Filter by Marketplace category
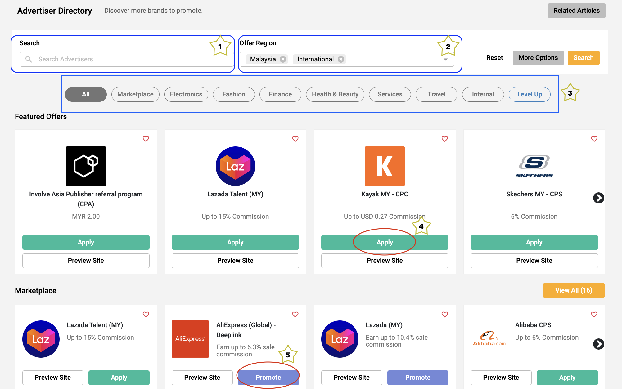This screenshot has height=389, width=622. (135, 94)
